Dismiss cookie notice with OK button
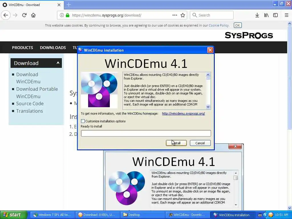The height and width of the screenshot is (219, 292). pos(238,25)
